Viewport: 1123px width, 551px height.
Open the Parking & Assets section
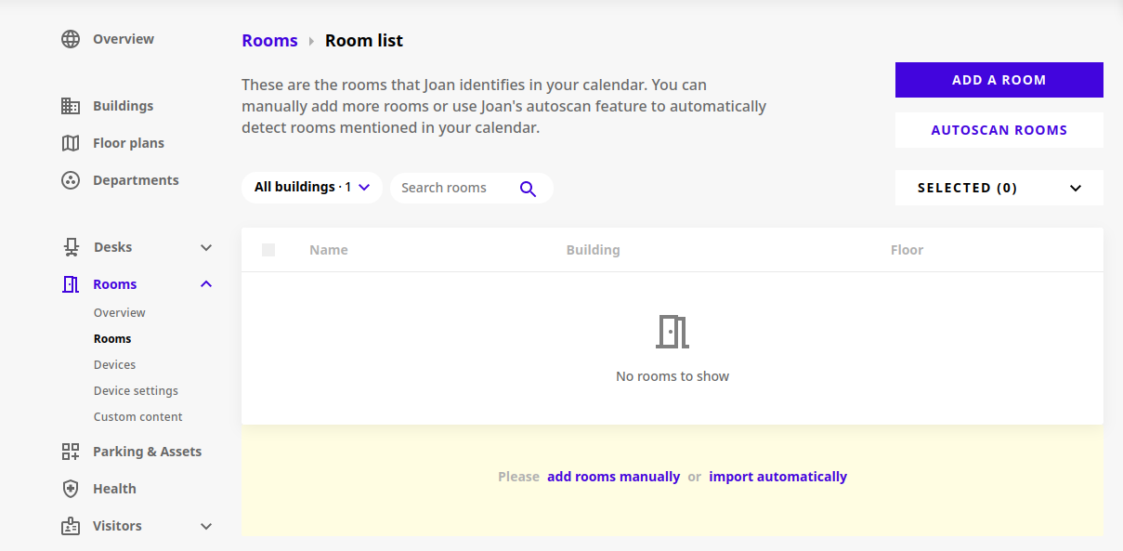tap(147, 452)
